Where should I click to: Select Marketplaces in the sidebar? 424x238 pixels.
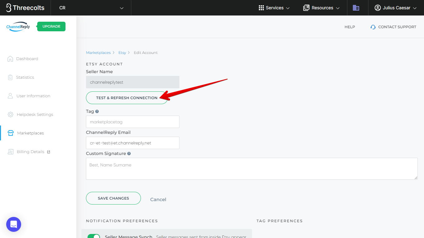tap(30, 133)
